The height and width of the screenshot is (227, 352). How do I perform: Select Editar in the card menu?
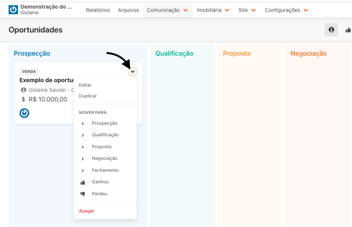85,85
